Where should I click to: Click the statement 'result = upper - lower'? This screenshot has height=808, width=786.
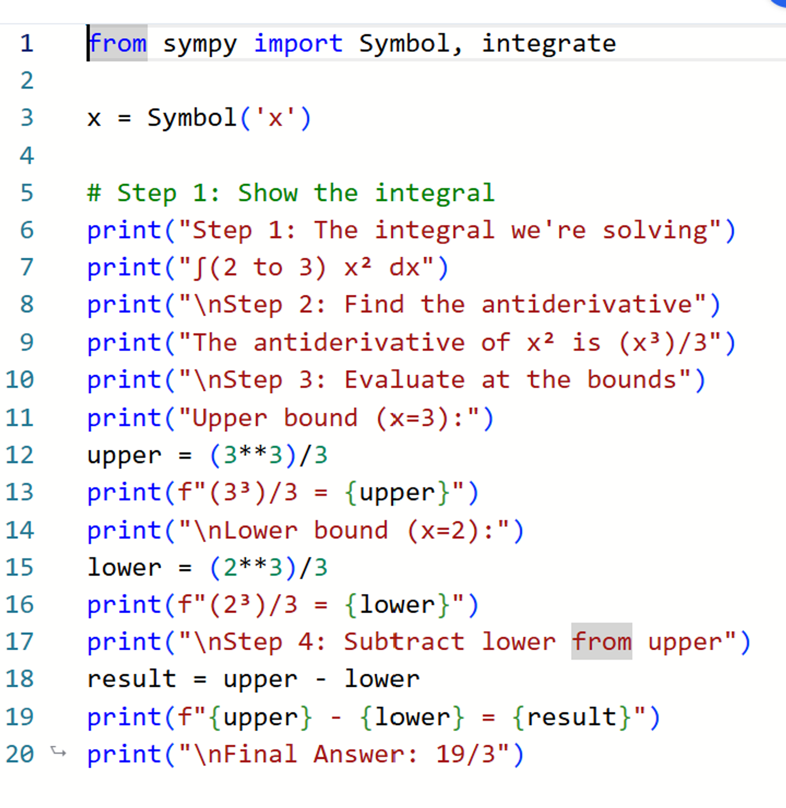click(254, 679)
